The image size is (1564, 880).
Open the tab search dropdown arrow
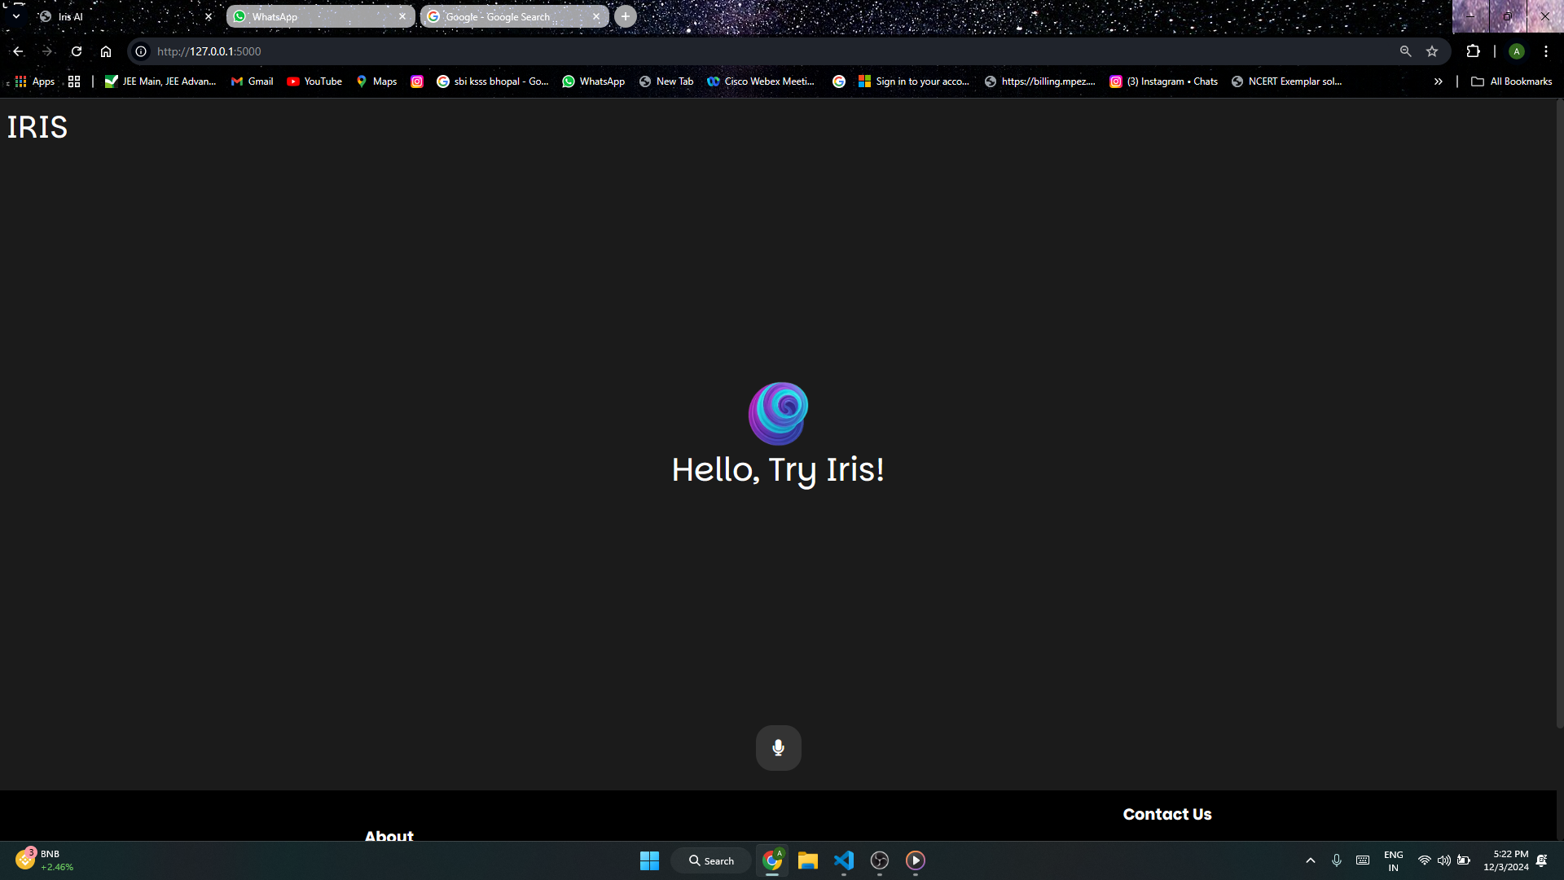pos(15,16)
